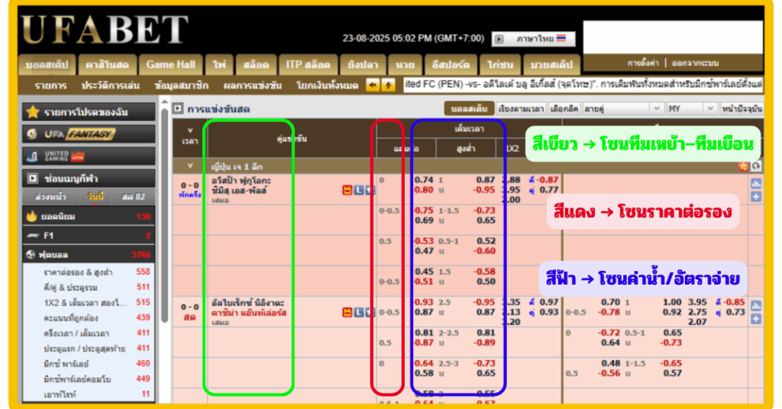The height and width of the screenshot is (409, 782).
Task: Click the star icon in รายการโปรดของฉัน
Action: (33, 112)
